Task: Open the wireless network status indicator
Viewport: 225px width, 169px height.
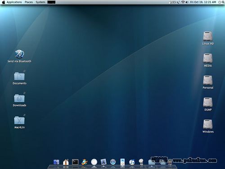Action: (x=183, y=2)
